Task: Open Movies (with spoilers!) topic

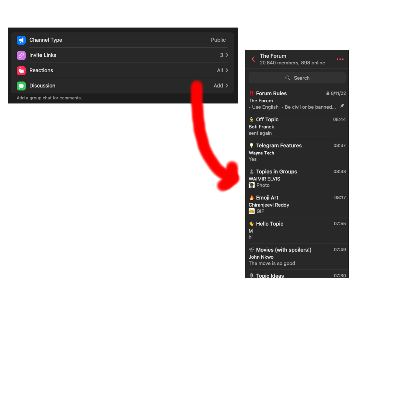Action: [297, 256]
